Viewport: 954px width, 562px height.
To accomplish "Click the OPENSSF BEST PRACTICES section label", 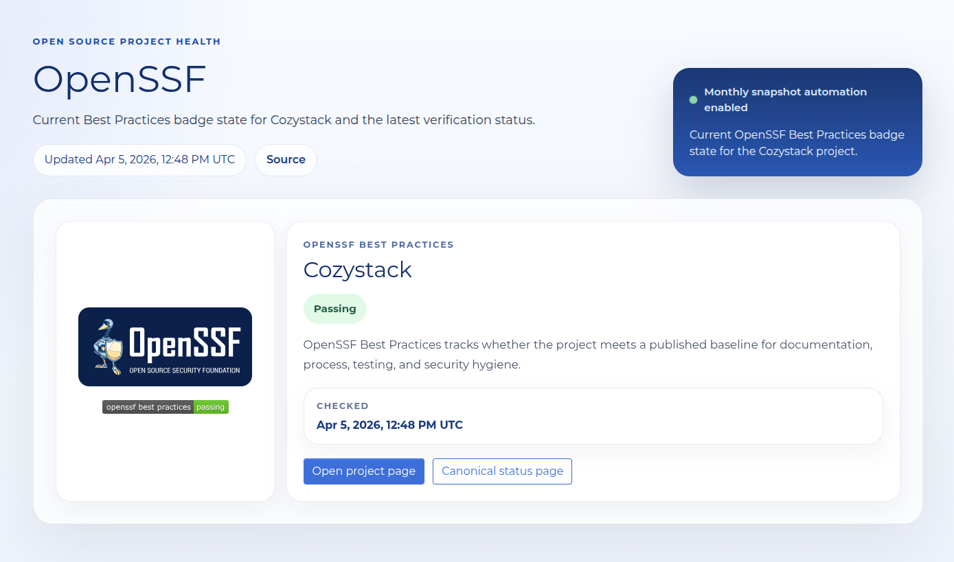I will coord(378,244).
